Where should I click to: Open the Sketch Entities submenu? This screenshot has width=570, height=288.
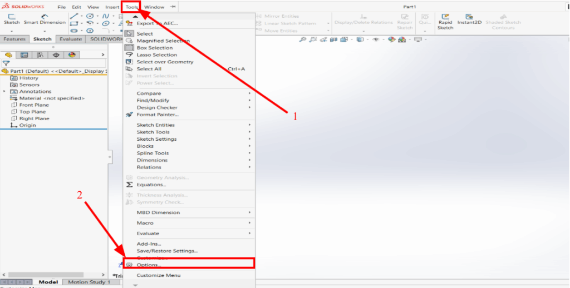[x=189, y=125]
